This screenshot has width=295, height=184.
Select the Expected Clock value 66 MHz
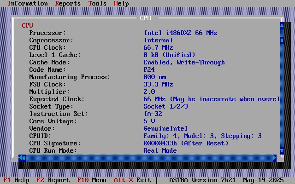click(155, 99)
